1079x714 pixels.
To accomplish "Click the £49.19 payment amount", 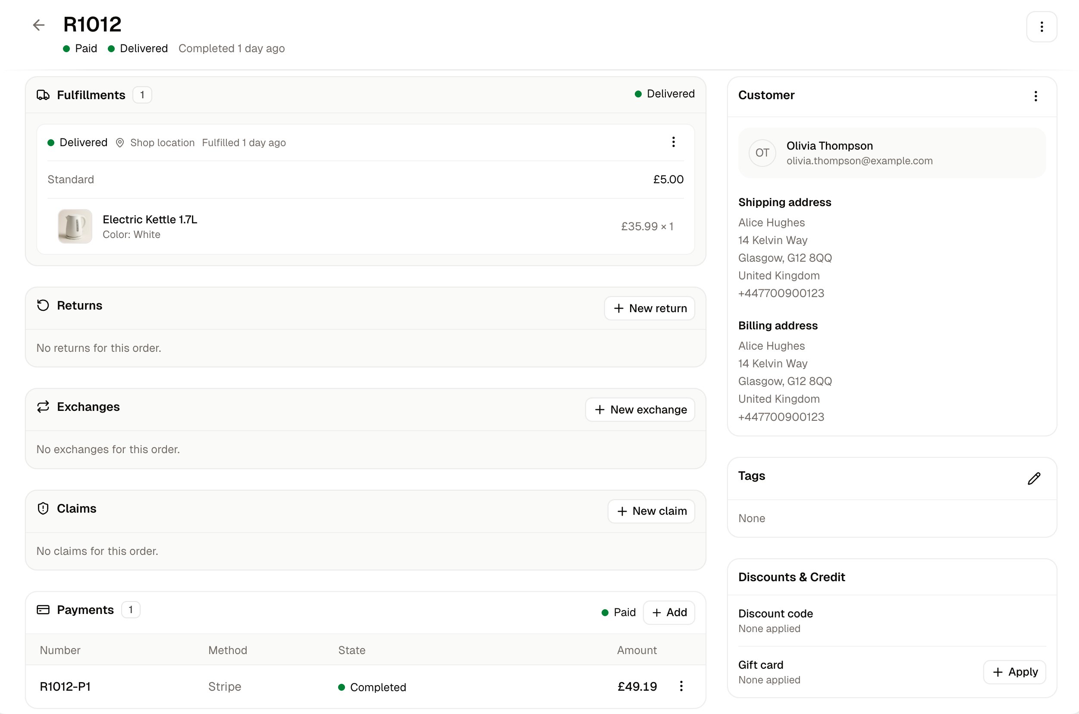I will (637, 687).
